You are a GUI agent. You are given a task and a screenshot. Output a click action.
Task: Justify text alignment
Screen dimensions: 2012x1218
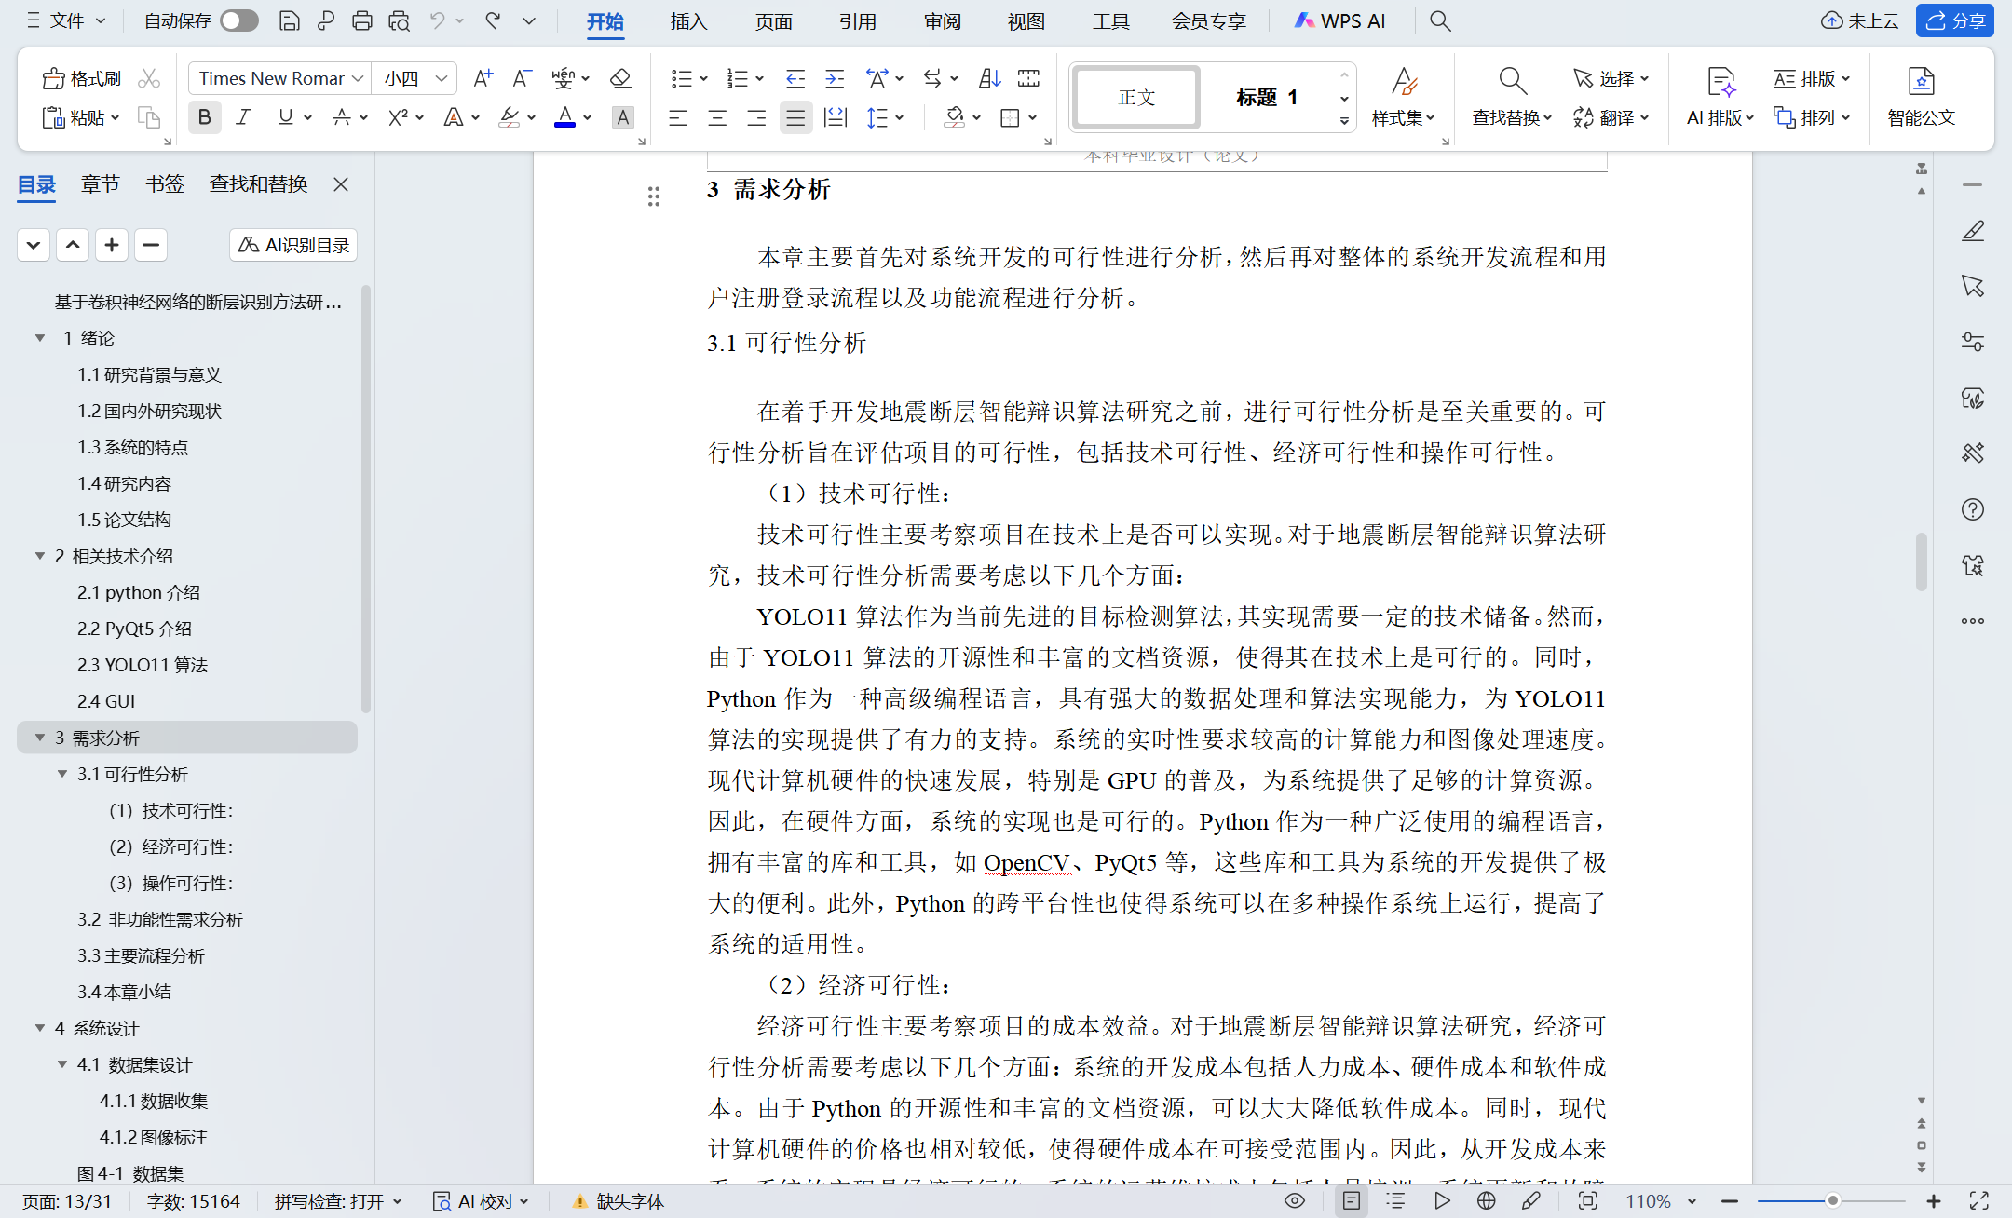coord(795,117)
